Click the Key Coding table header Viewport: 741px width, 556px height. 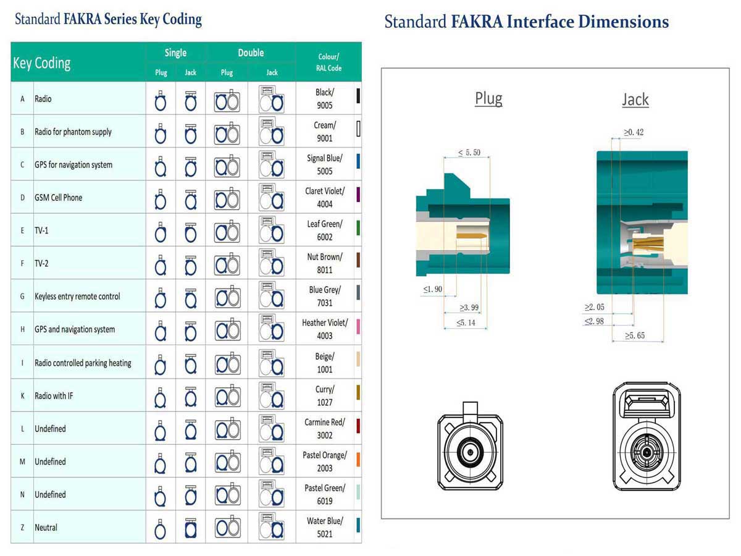(42, 63)
